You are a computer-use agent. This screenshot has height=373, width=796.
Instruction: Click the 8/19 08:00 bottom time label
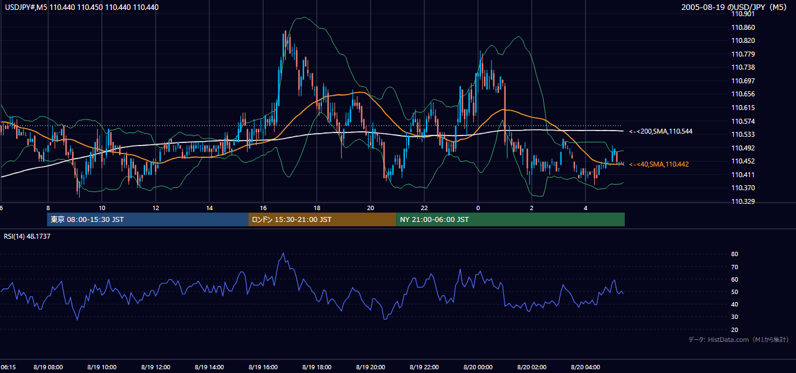tap(48, 367)
